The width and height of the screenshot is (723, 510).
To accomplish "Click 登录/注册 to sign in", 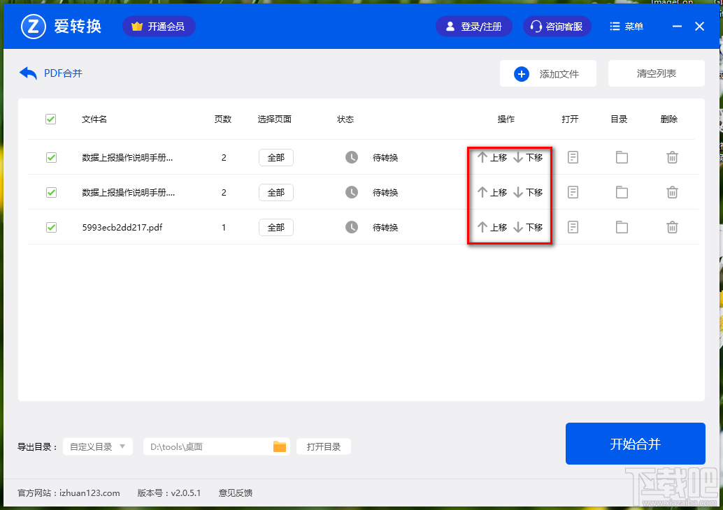I will [x=473, y=26].
